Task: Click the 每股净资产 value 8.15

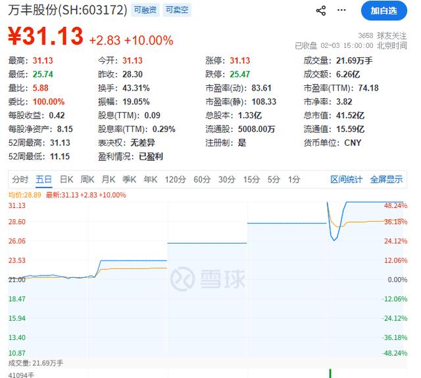Action: pos(65,129)
